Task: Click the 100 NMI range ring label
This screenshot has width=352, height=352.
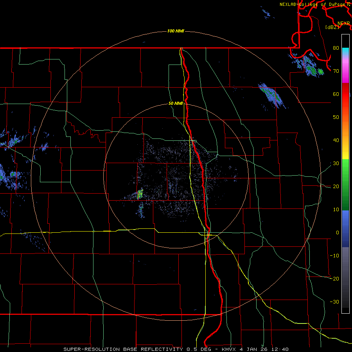Action: [x=176, y=31]
